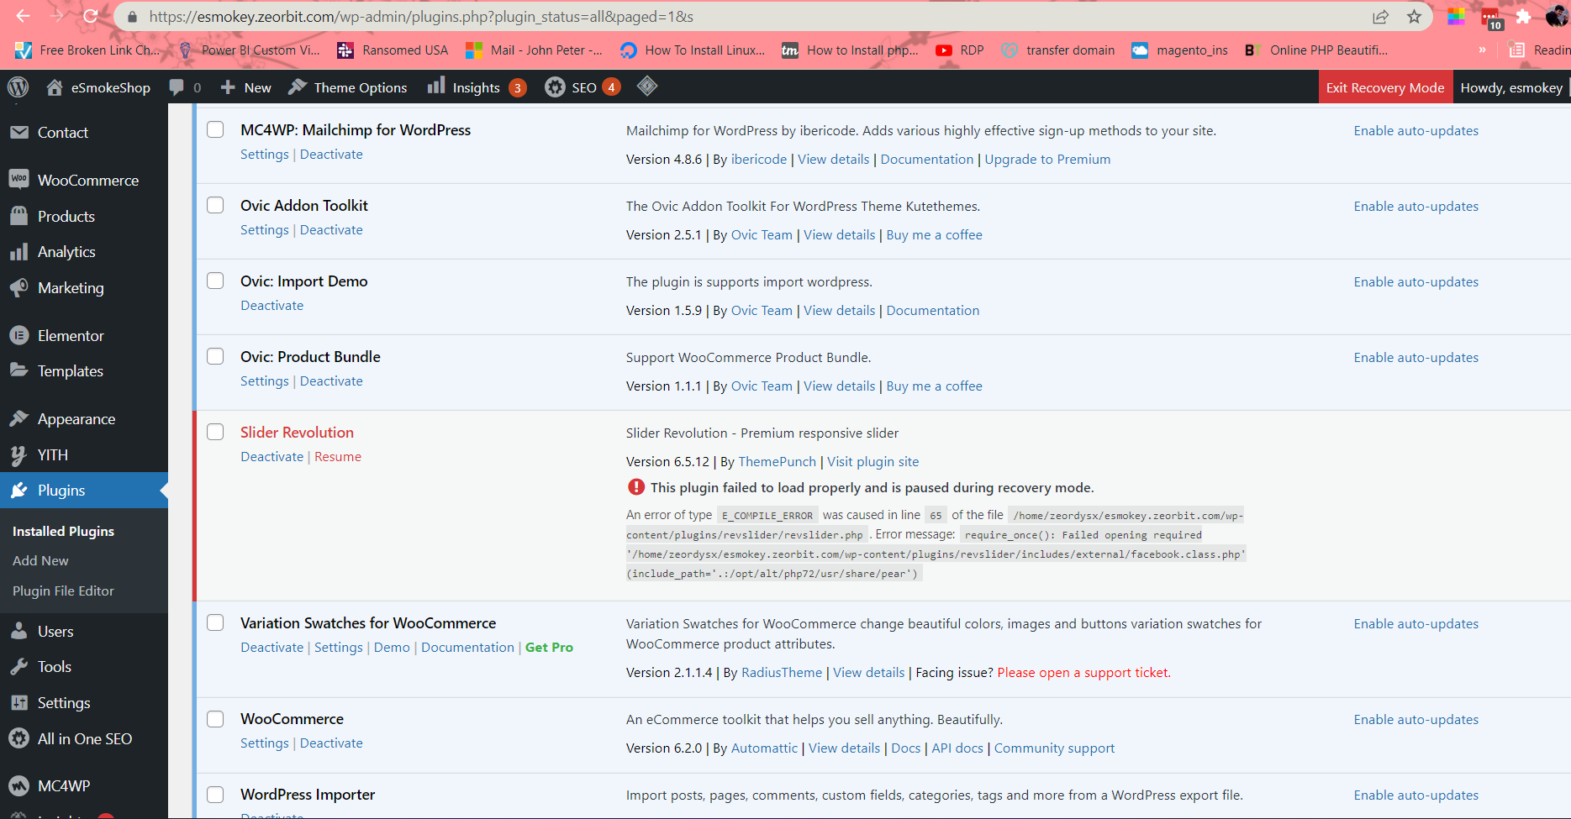Select the Plugins menu in sidebar
Viewport: 1571px width, 819px height.
tap(84, 491)
